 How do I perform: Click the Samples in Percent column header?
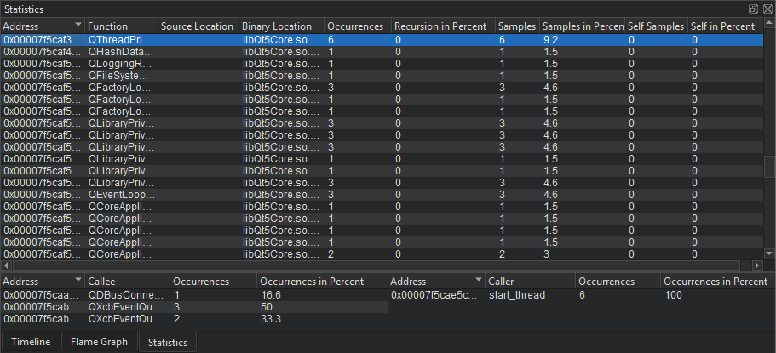(583, 26)
